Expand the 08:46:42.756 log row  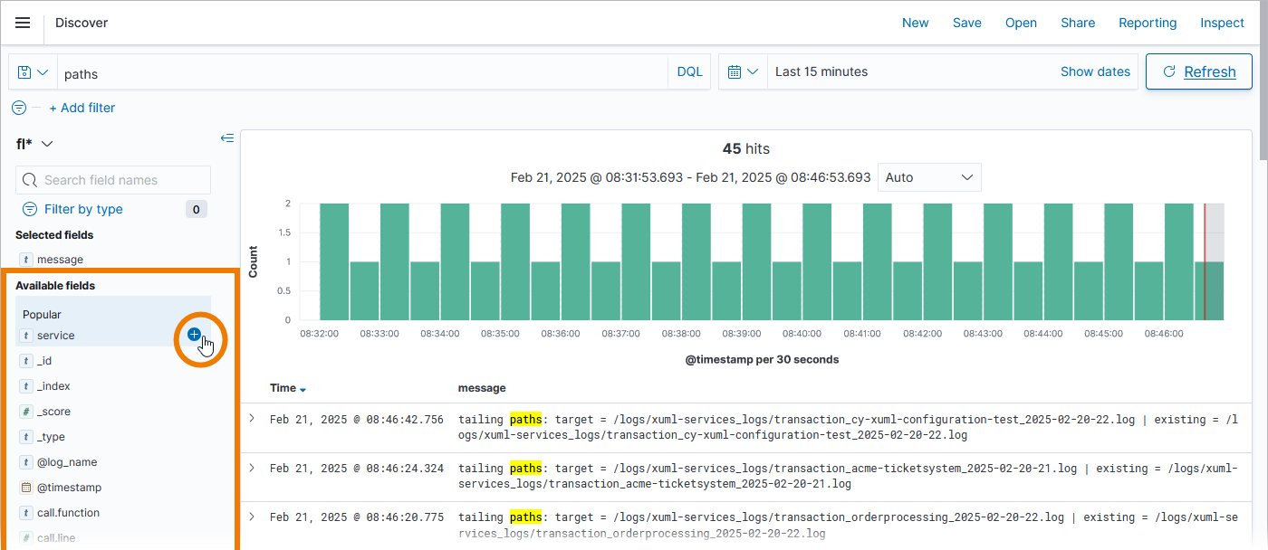coord(252,418)
